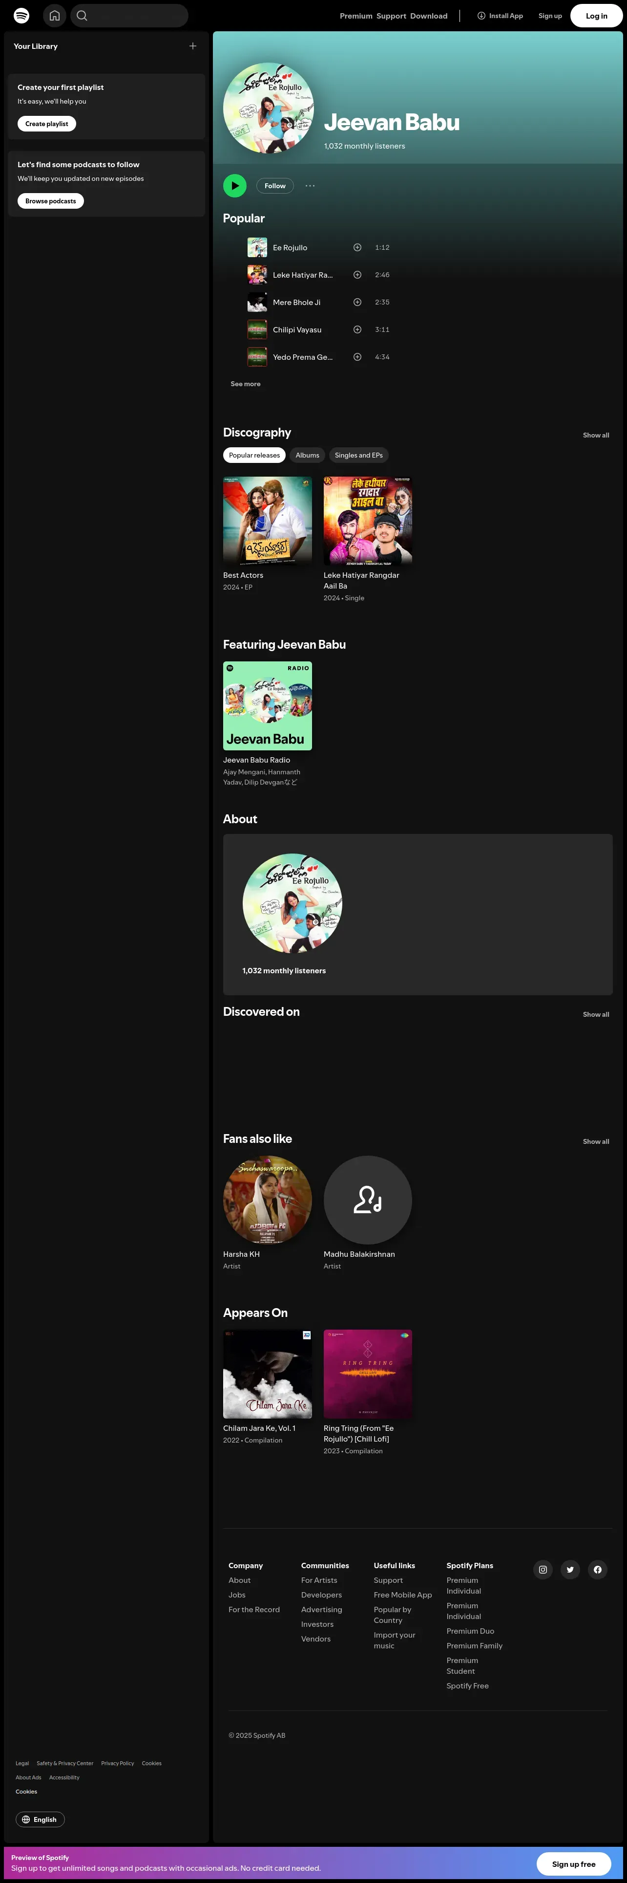Open Privacy Policy sidebar link
Screen dimensions: 627x1883
(x=118, y=1763)
